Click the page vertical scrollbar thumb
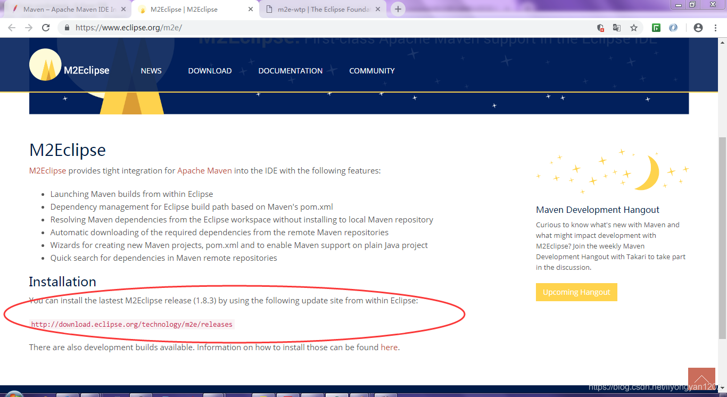 point(722,238)
